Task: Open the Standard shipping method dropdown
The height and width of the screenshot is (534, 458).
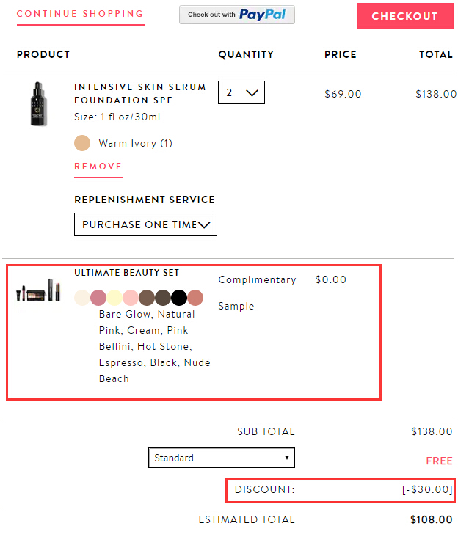Action: click(221, 458)
